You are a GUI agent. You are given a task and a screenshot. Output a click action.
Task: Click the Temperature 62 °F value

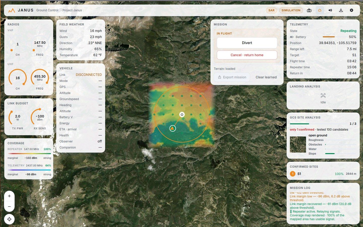98,55
